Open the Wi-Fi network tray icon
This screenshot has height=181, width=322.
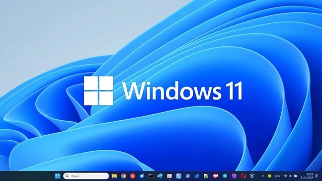pyautogui.click(x=285, y=176)
